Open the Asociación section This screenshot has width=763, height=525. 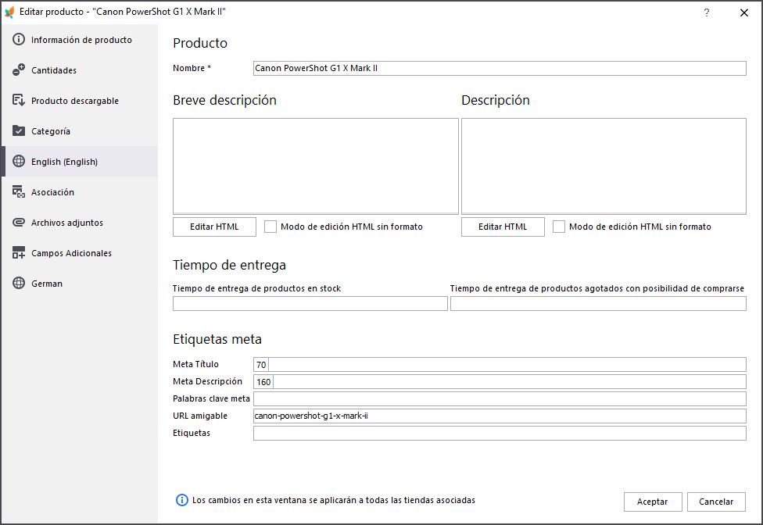[80, 192]
